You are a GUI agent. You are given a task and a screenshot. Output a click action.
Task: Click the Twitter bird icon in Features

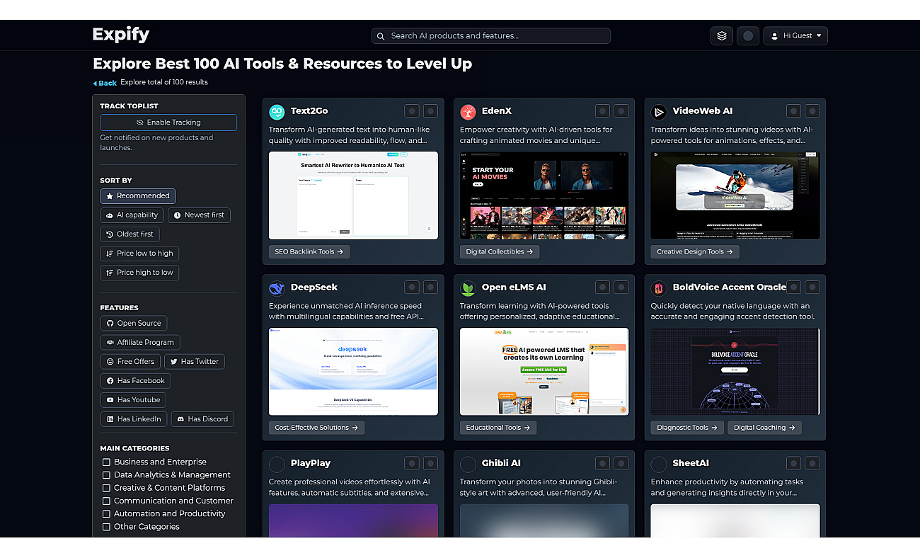pos(173,362)
